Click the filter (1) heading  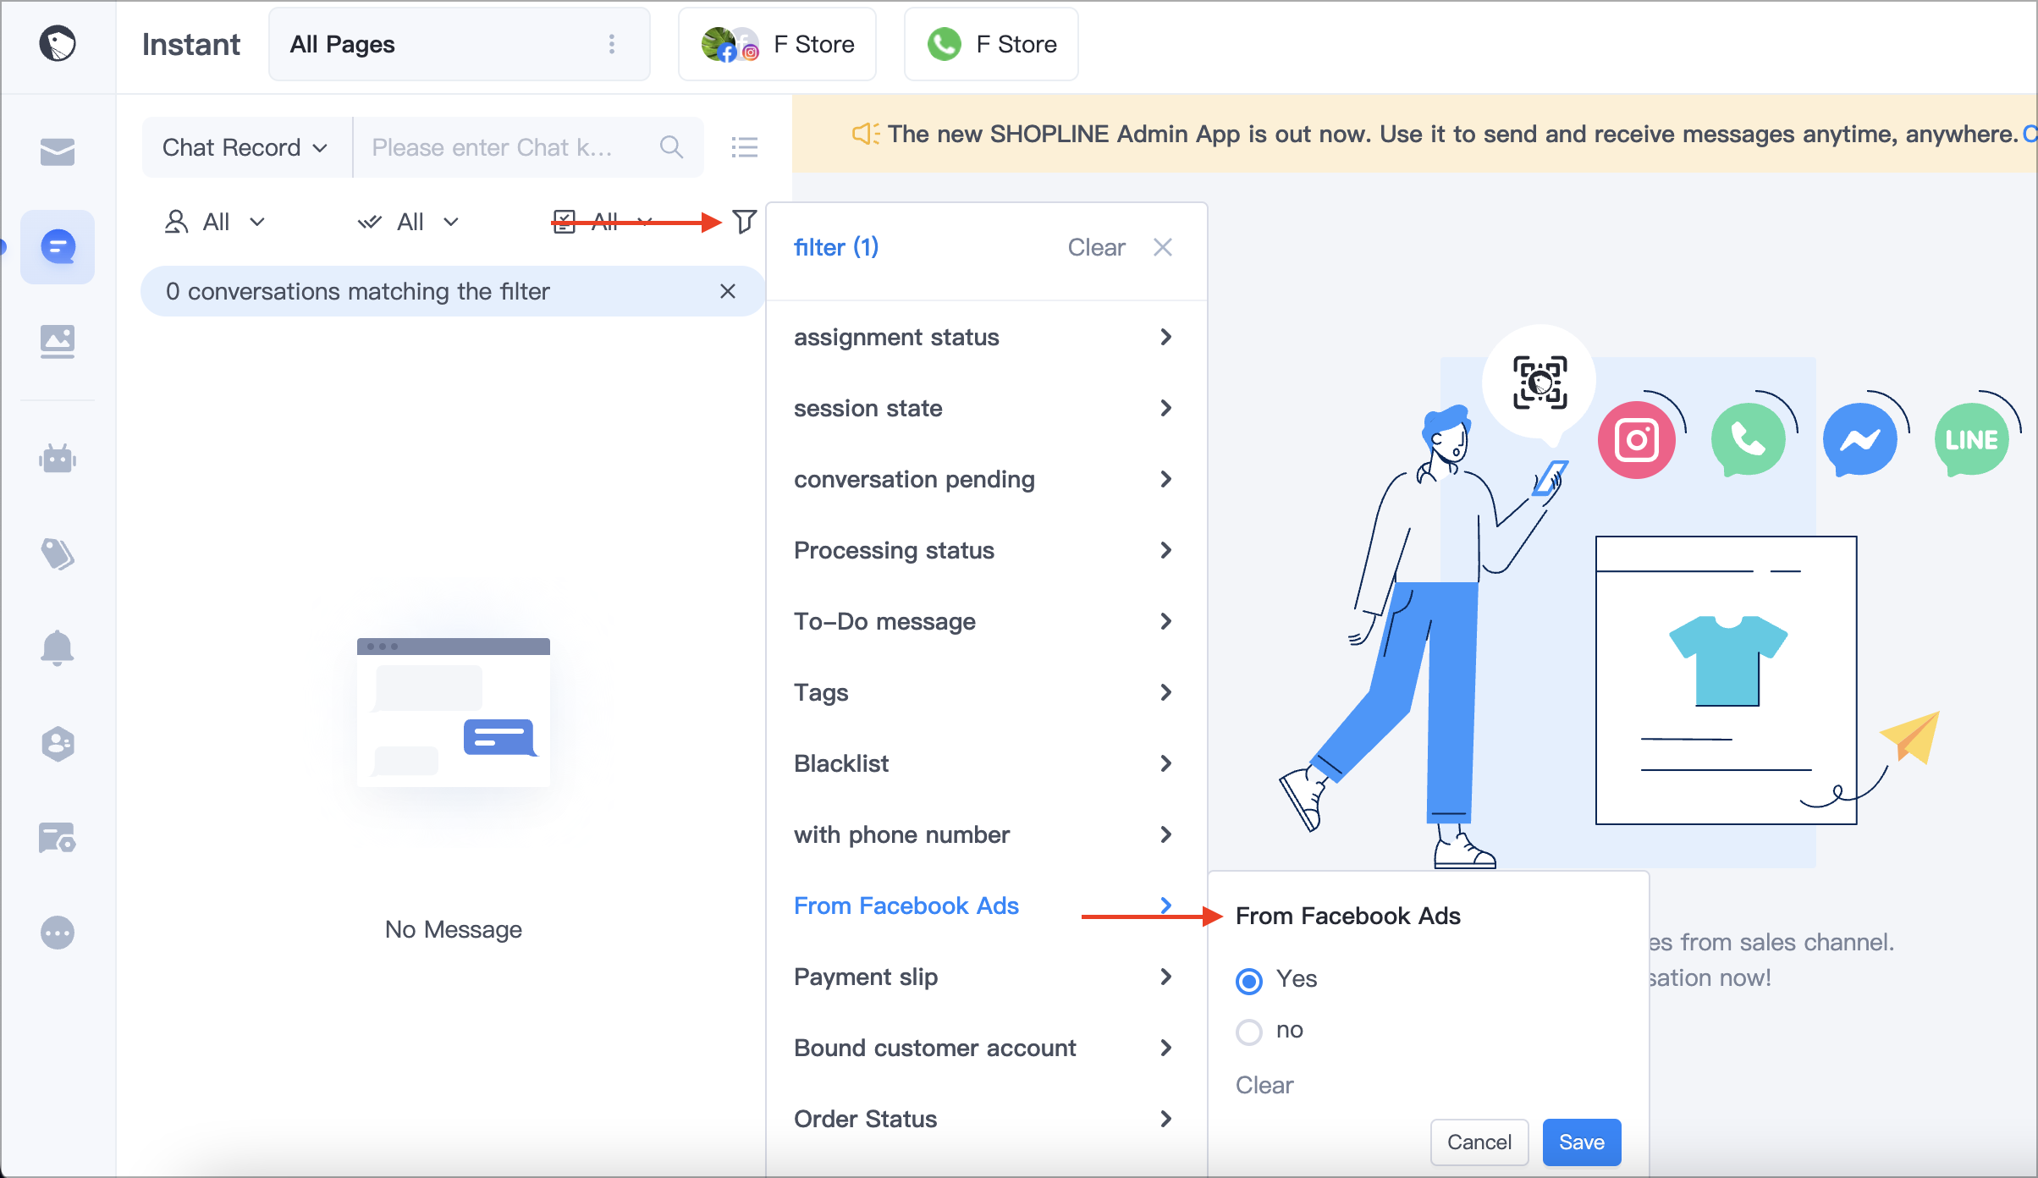point(836,247)
